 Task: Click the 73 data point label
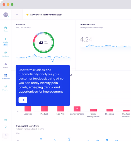pyautogui.click(x=41, y=139)
